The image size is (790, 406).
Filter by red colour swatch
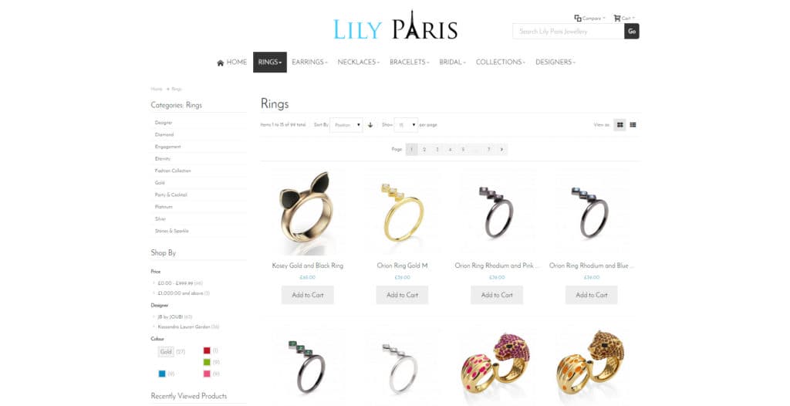point(207,350)
